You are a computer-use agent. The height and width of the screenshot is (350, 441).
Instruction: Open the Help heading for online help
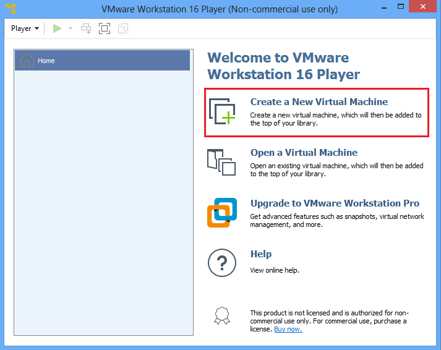click(260, 254)
